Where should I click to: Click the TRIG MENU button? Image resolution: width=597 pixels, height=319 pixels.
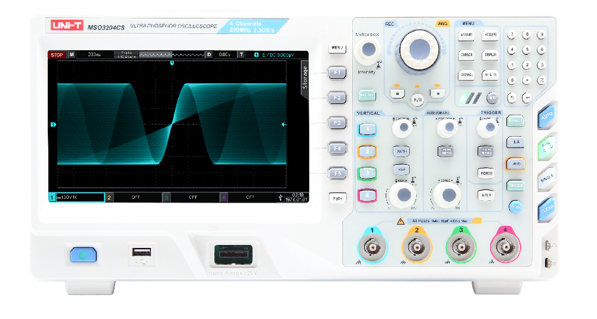click(x=486, y=151)
